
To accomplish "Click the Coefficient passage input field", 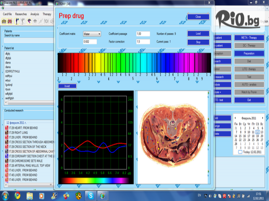I will coord(143,33).
